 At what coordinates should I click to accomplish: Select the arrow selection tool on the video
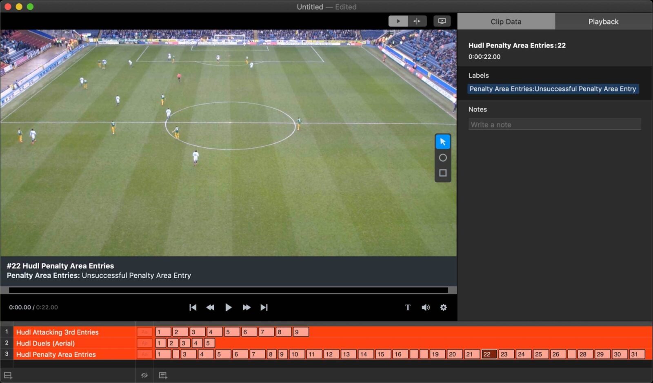coord(443,142)
